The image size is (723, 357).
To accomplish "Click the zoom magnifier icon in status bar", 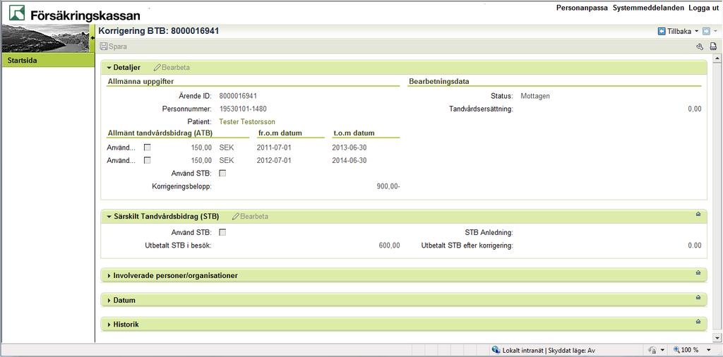I will (677, 350).
